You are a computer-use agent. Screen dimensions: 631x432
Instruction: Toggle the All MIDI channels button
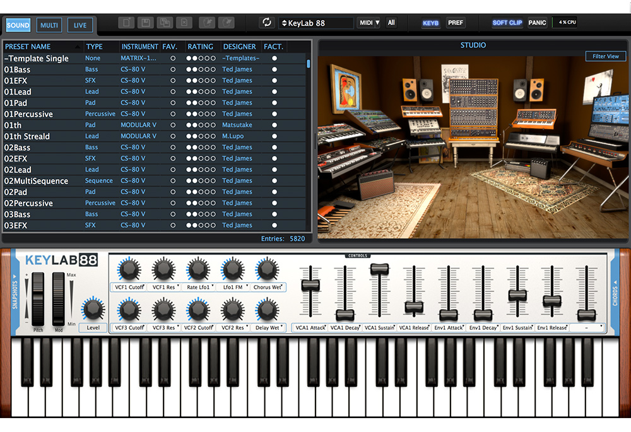[391, 23]
